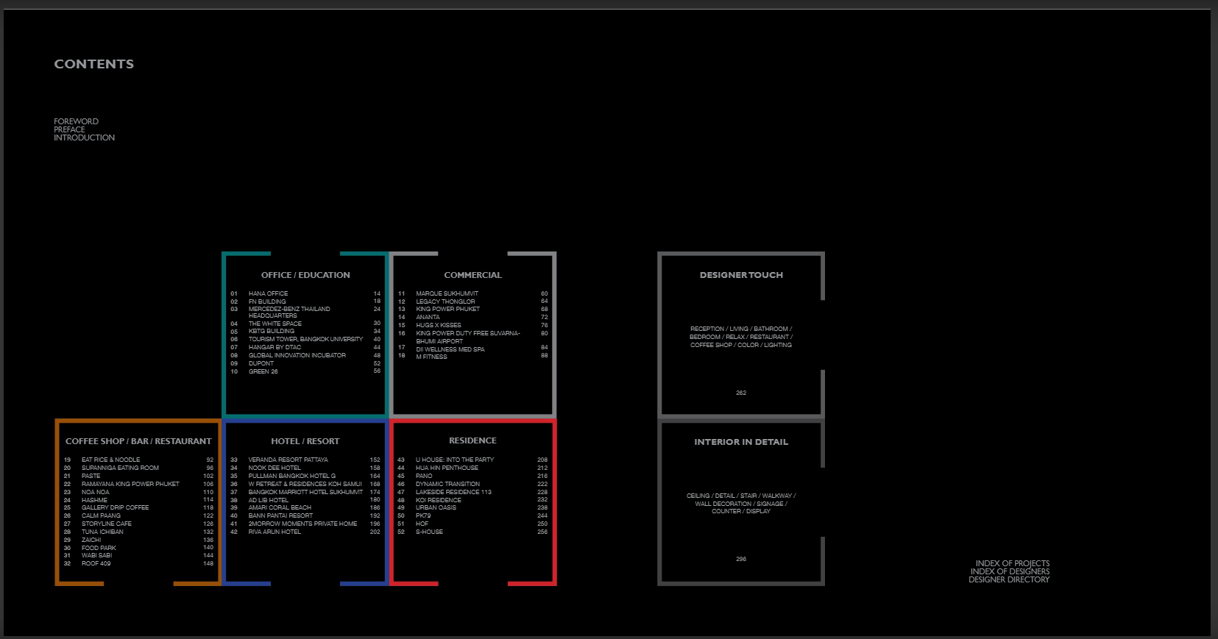Click the CONTENTS heading
The height and width of the screenshot is (639, 1218).
(94, 64)
